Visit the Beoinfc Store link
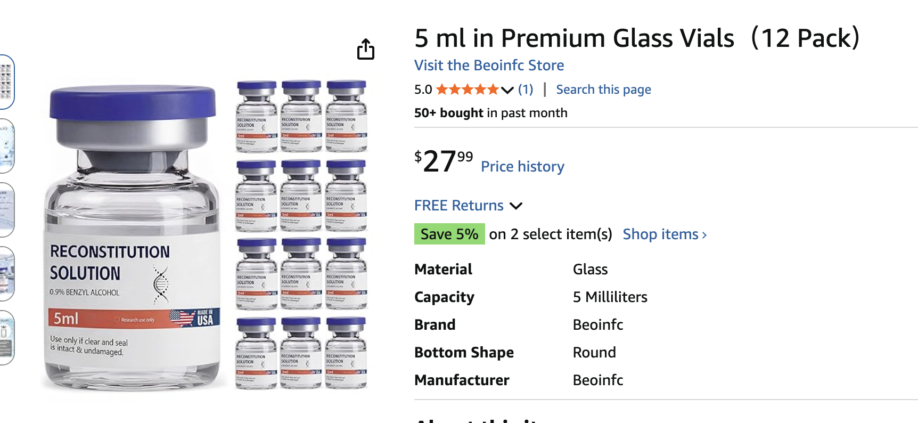Image resolution: width=918 pixels, height=423 pixels. pos(489,66)
